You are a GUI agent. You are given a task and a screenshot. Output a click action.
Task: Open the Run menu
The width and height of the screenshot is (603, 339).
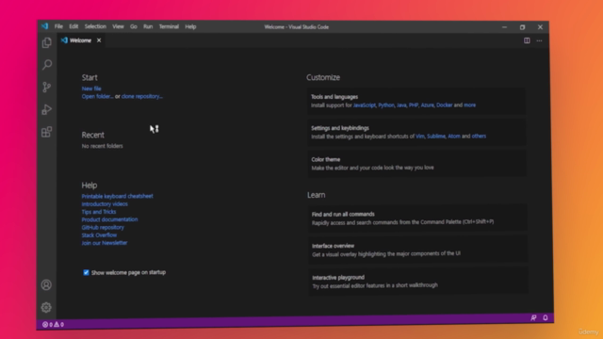pos(148,26)
